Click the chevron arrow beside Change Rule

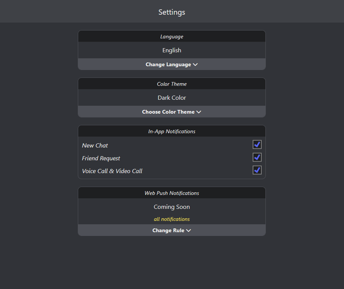(188, 231)
